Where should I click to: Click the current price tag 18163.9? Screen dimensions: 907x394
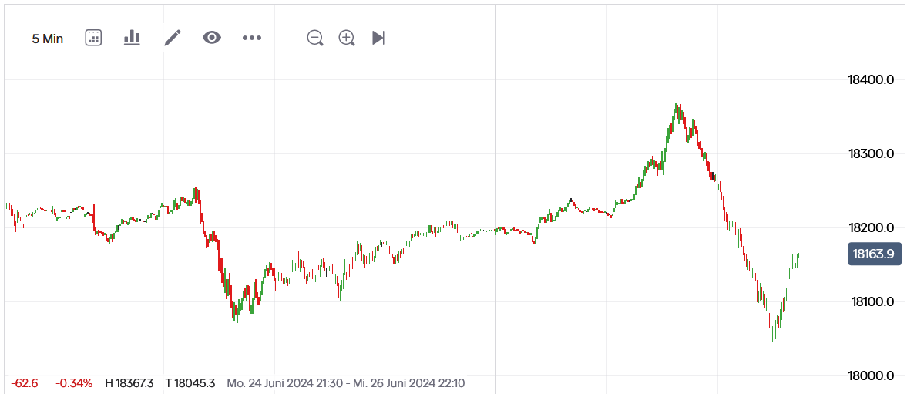pyautogui.click(x=874, y=254)
